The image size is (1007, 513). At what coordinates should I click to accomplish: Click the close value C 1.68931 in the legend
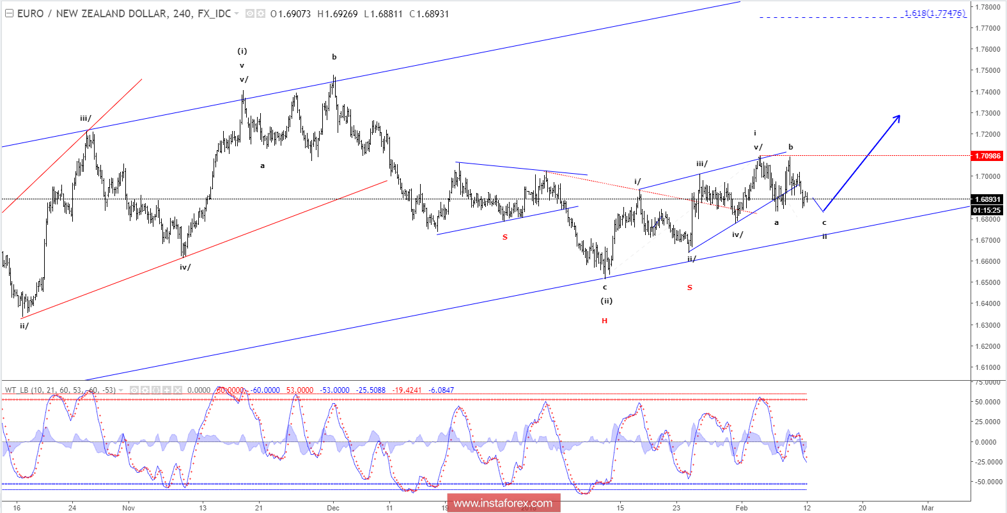click(x=429, y=13)
